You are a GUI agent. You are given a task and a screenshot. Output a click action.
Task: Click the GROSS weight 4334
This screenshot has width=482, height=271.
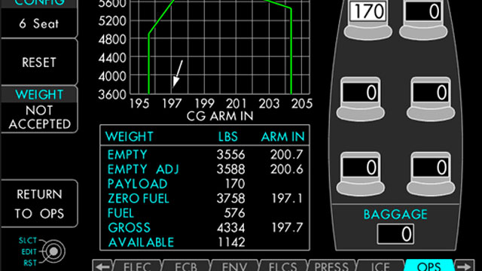[x=231, y=227]
